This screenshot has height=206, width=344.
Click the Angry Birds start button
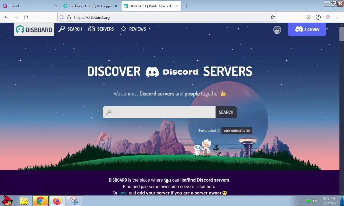click(x=7, y=201)
